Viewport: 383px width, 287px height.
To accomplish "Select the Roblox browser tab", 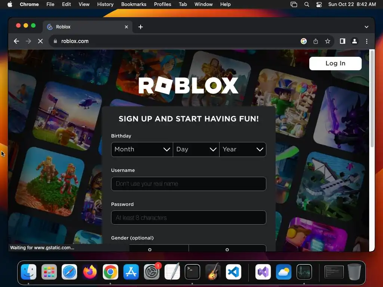I will pyautogui.click(x=88, y=27).
